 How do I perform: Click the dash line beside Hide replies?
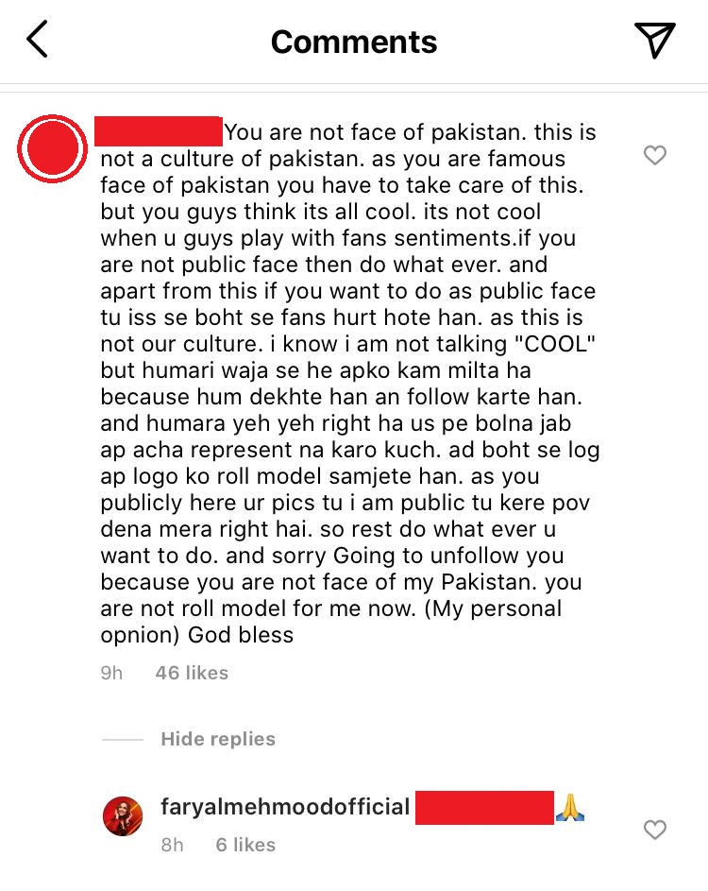(122, 739)
